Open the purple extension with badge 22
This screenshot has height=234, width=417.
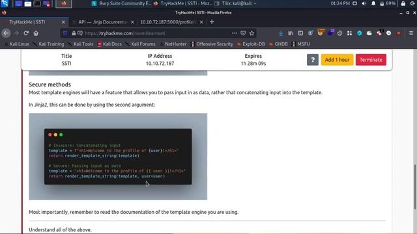(x=330, y=32)
